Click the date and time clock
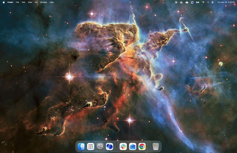The height and width of the screenshot is (153, 237). 226,2
